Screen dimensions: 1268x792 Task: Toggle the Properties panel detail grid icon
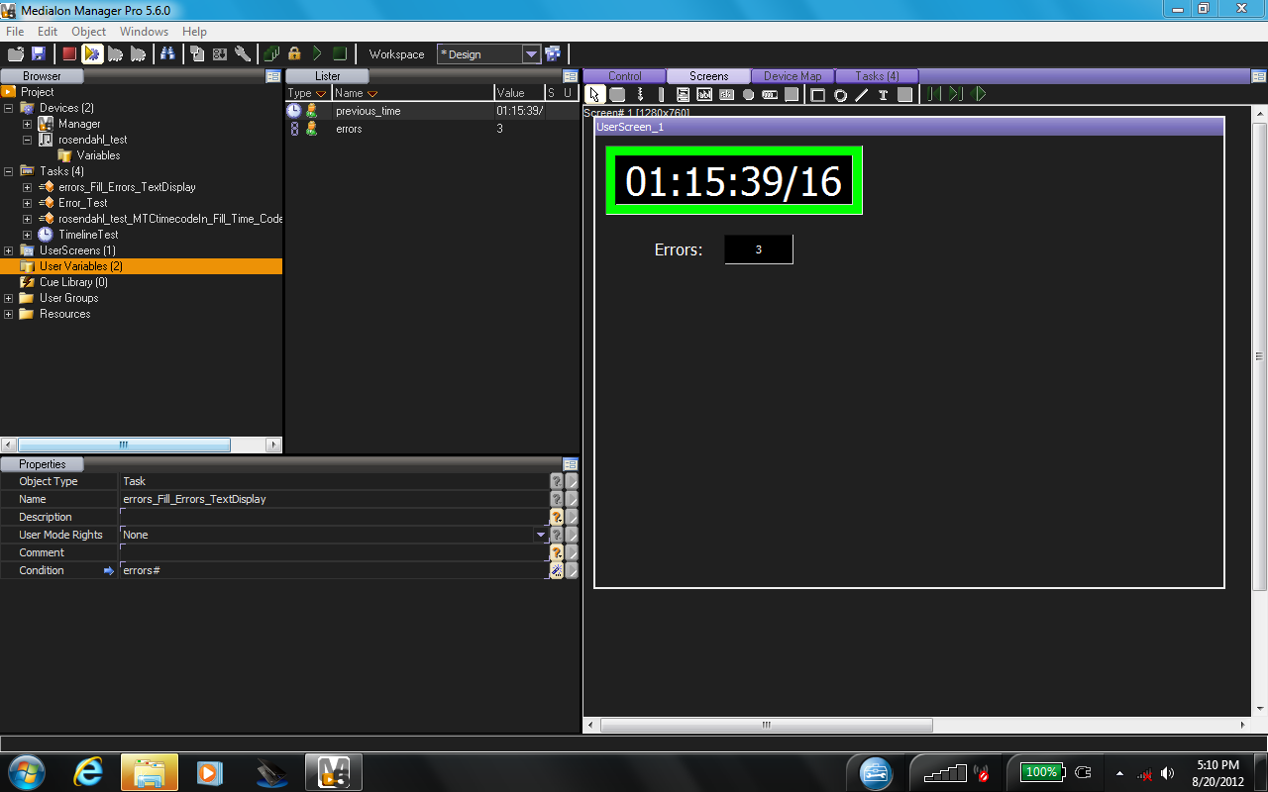570,463
